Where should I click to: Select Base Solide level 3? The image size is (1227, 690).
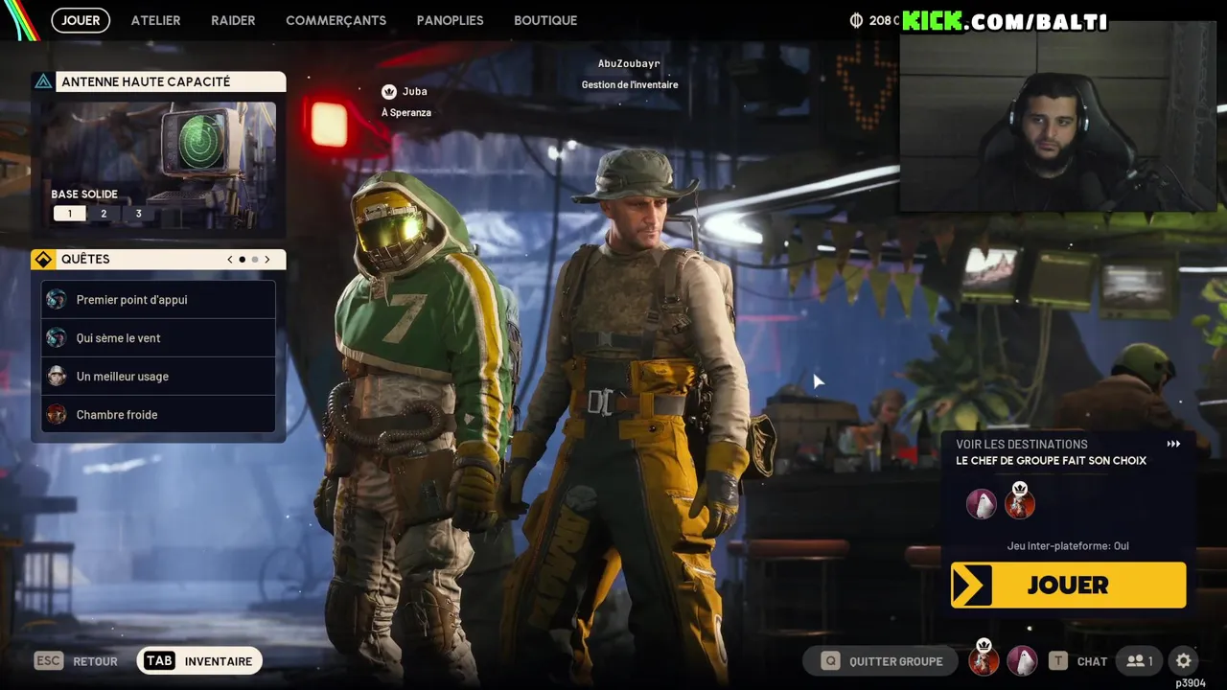pyautogui.click(x=138, y=214)
